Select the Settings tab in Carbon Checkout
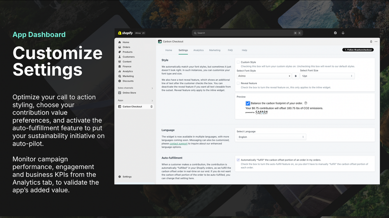This screenshot has height=218, width=389. coord(183,50)
